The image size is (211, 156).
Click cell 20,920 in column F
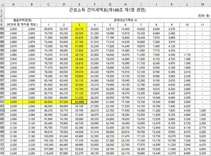tap(95, 29)
